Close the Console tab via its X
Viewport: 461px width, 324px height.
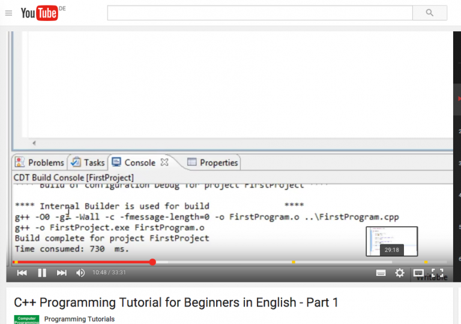(164, 162)
